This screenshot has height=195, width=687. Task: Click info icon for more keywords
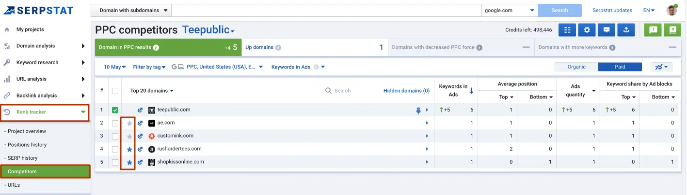click(612, 48)
